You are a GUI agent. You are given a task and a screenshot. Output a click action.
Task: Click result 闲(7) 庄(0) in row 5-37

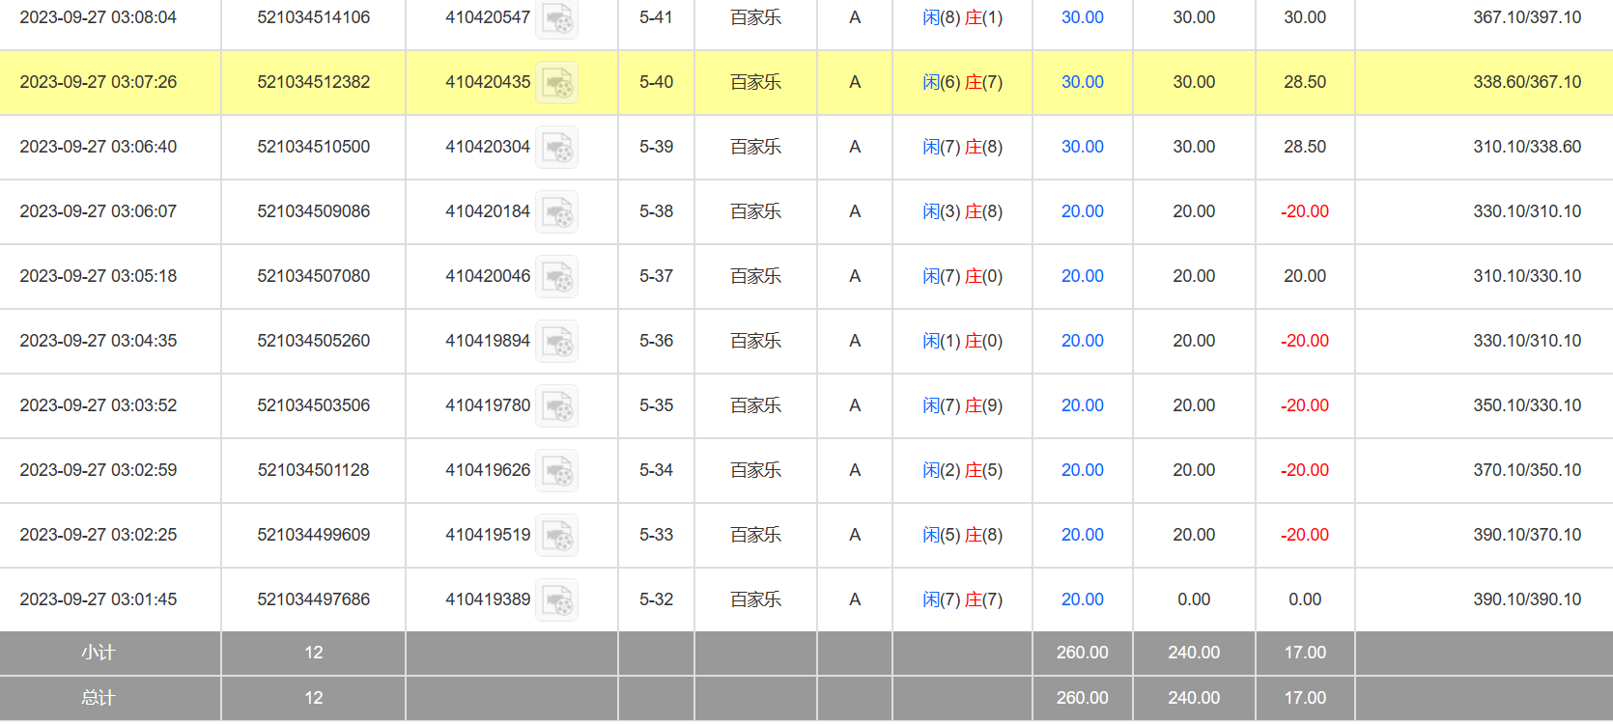click(x=962, y=276)
